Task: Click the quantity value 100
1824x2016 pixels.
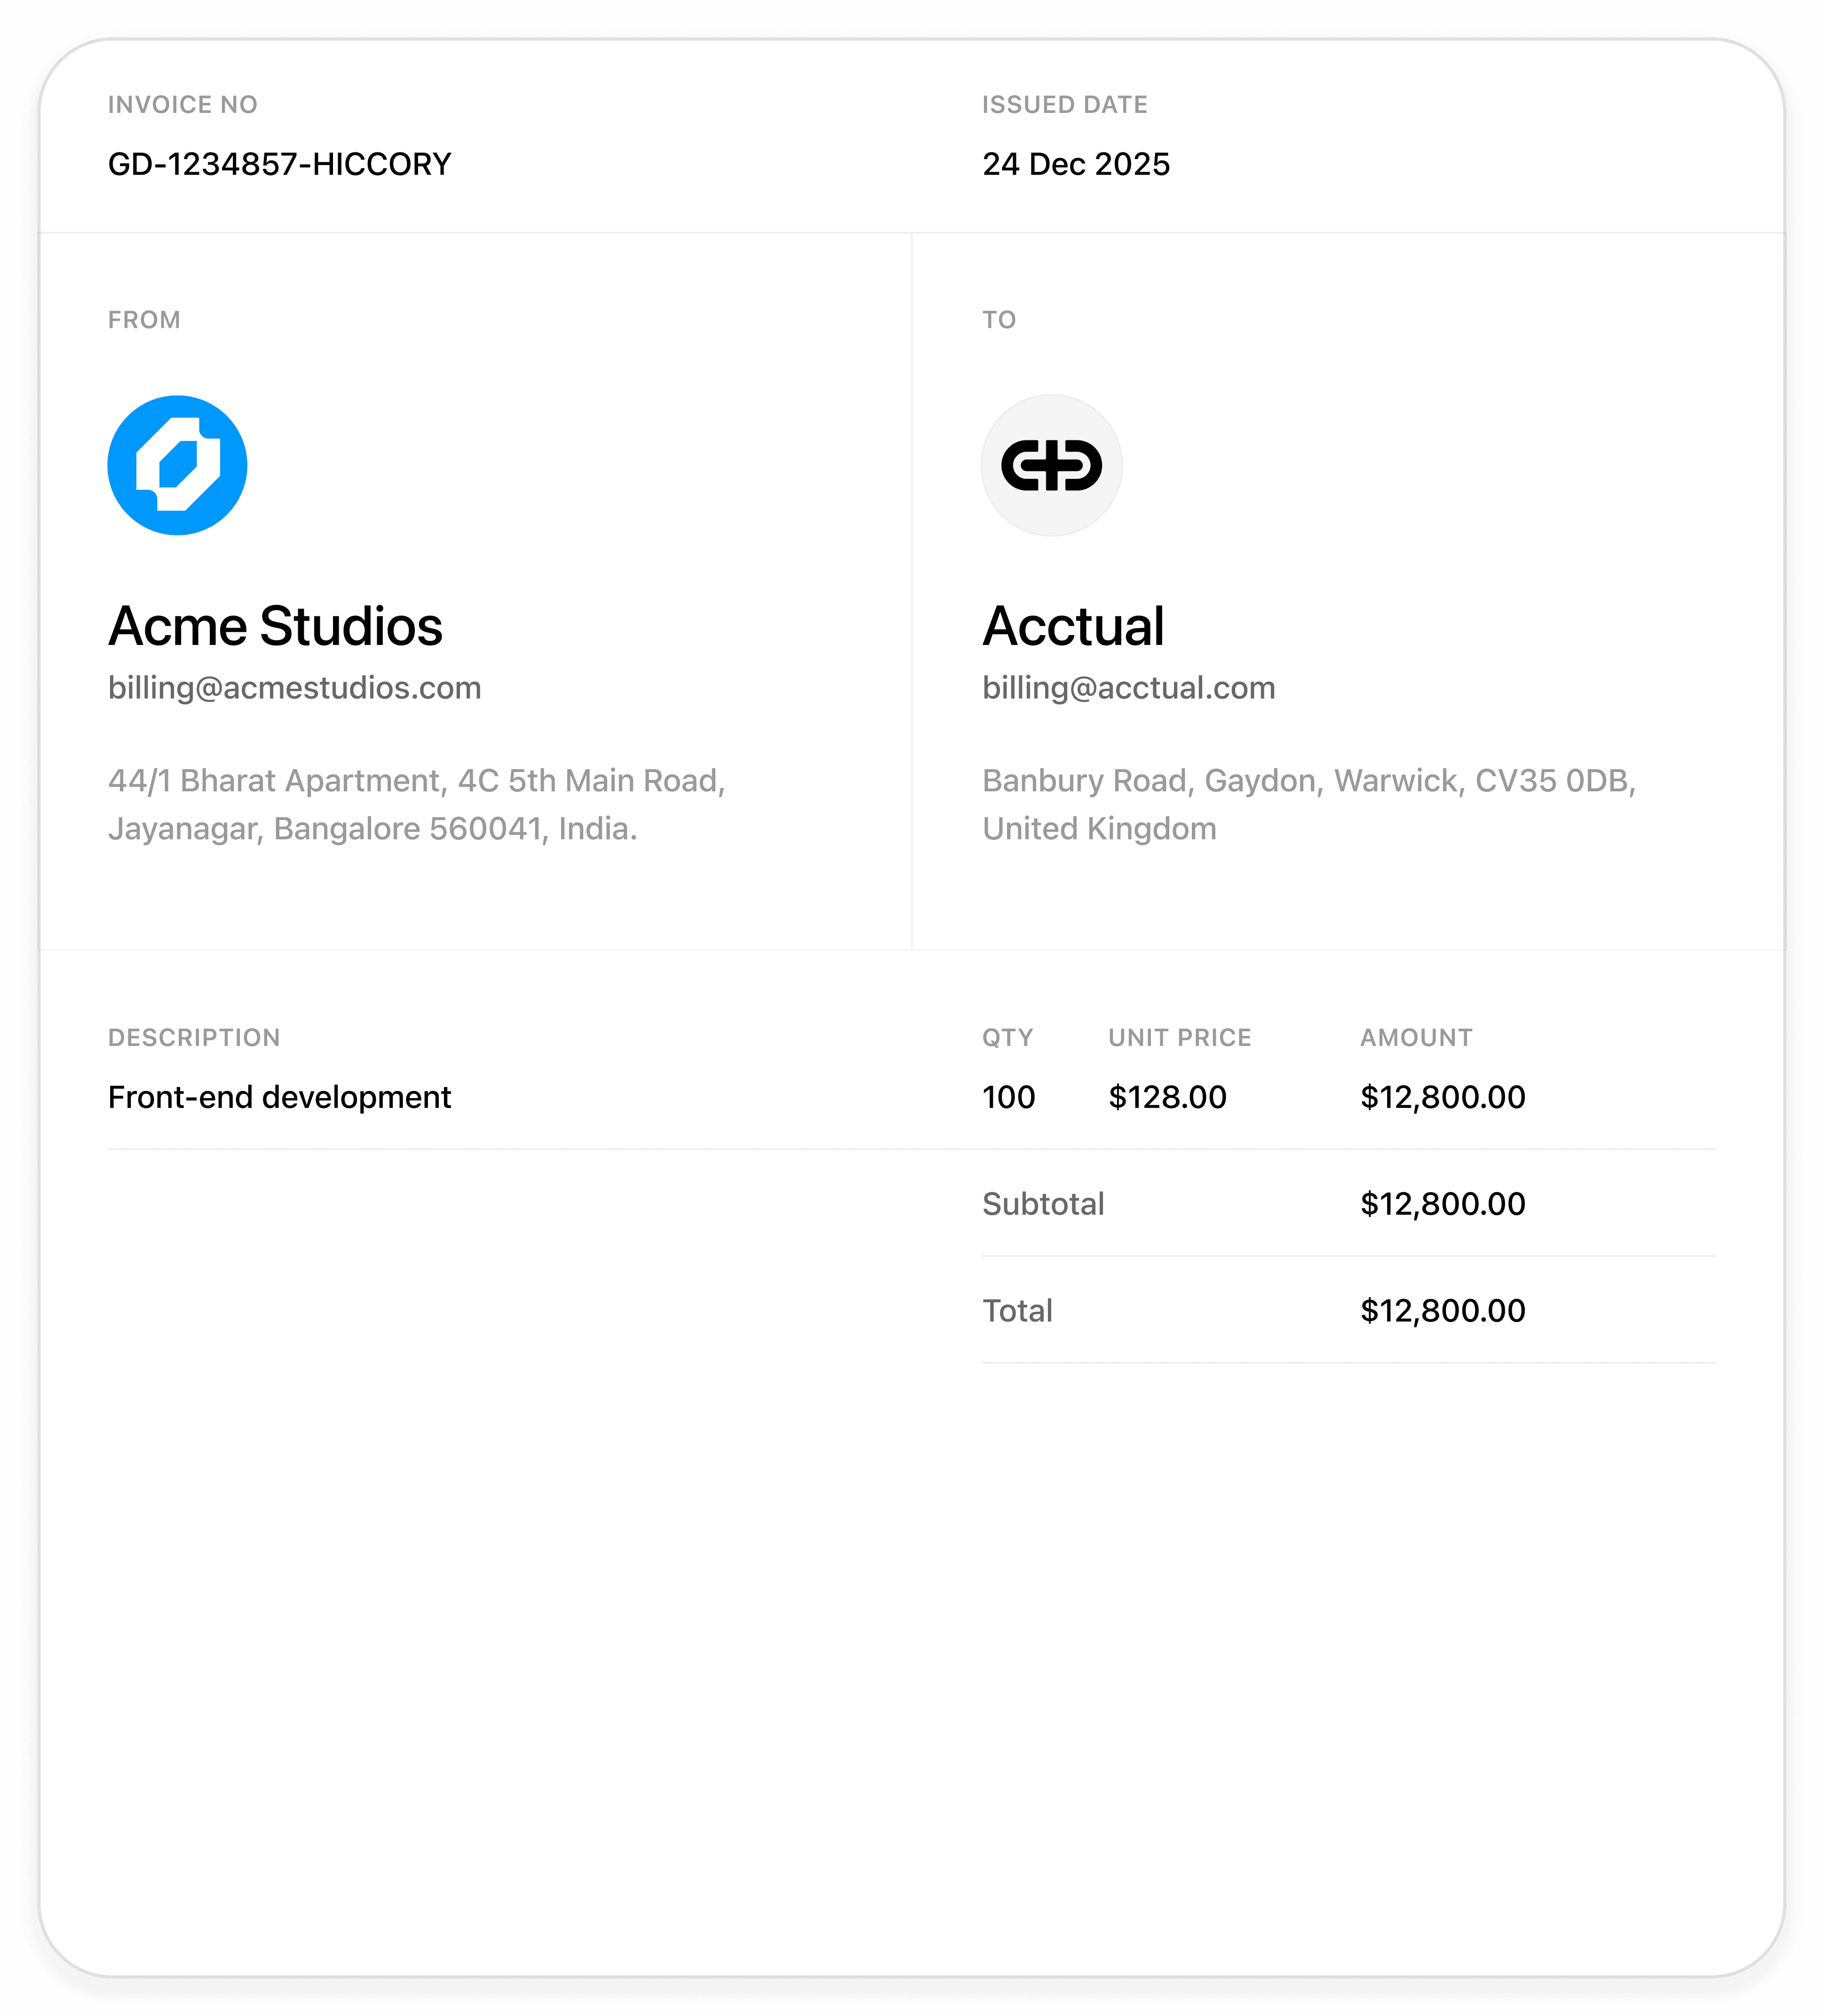Action: pyautogui.click(x=1007, y=1097)
